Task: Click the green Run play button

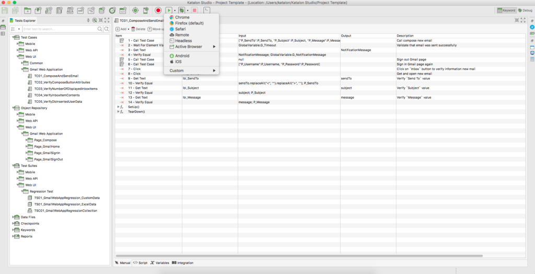Action: pyautogui.click(x=169, y=10)
